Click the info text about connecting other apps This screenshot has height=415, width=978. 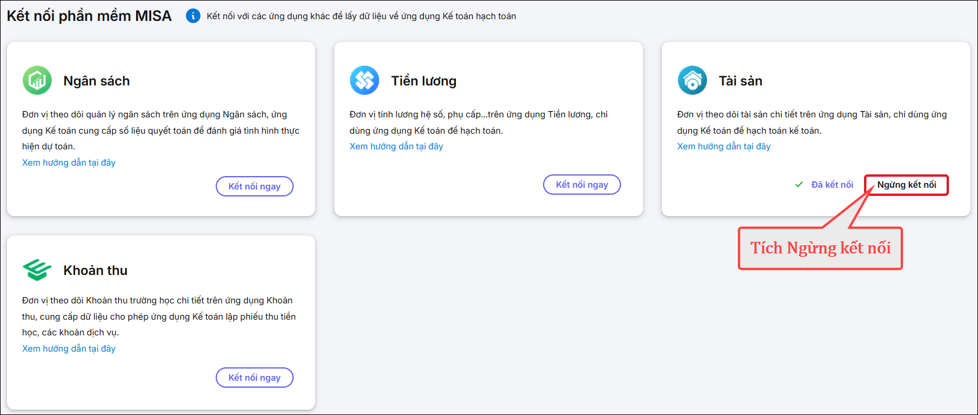tap(361, 16)
